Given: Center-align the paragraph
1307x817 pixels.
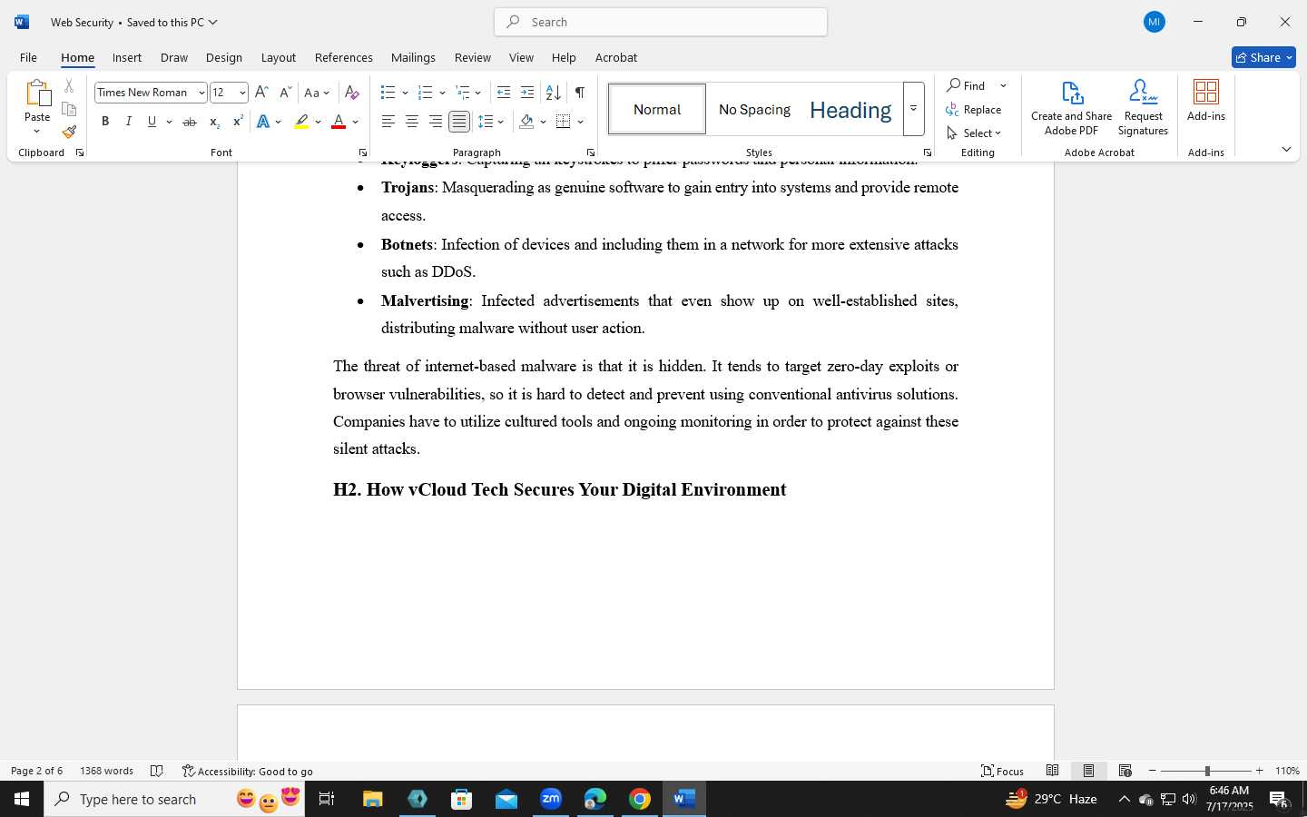Looking at the screenshot, I should click(412, 122).
